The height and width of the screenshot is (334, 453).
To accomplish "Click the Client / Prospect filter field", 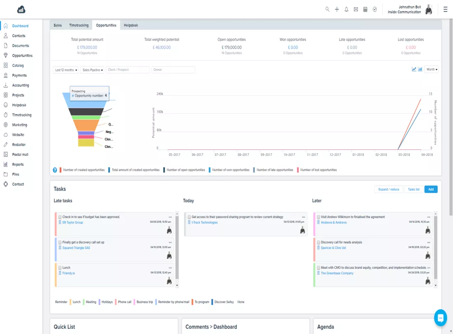I will click(x=127, y=70).
